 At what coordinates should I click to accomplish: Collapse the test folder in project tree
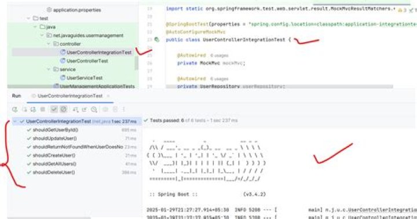[28, 19]
